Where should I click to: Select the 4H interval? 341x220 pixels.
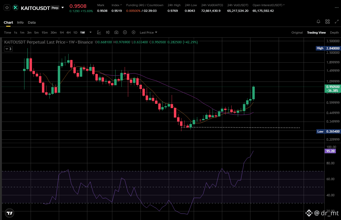click(x=69, y=33)
